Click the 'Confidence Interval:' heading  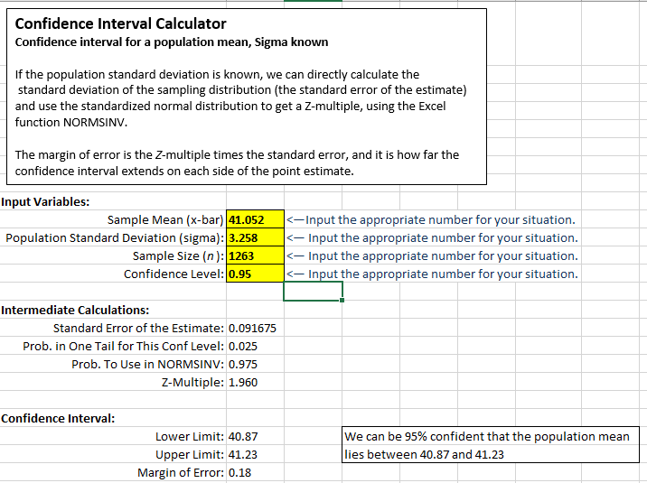[x=58, y=418]
